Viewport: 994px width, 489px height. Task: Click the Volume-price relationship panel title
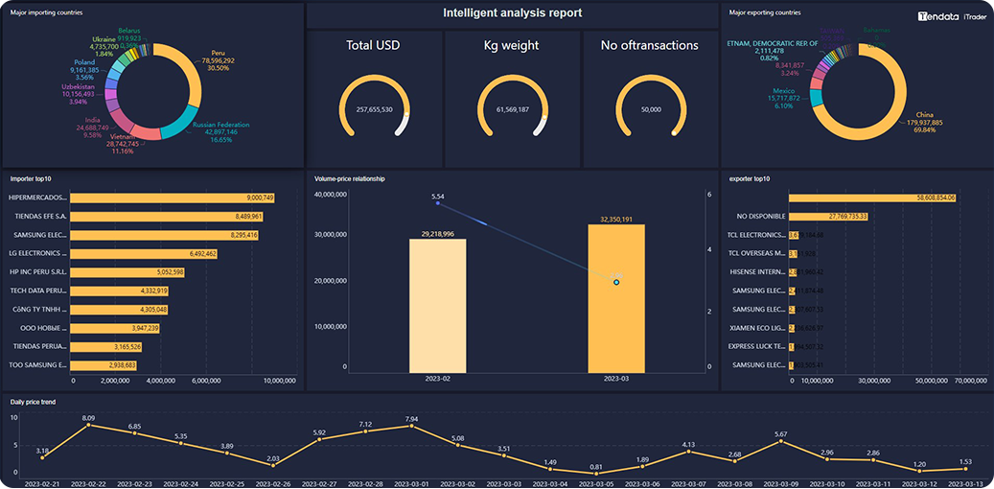point(349,179)
